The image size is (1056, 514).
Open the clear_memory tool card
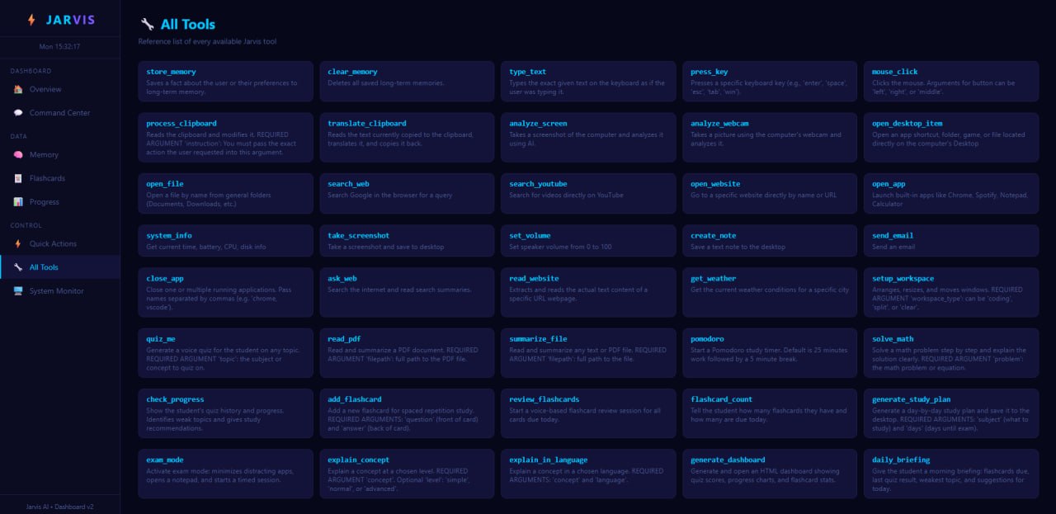[408, 82]
